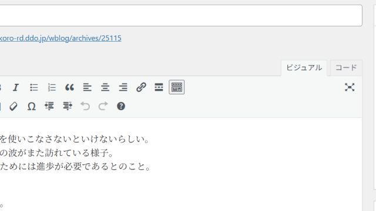
Task: Open keyboard shortcuts help
Action: 121,106
